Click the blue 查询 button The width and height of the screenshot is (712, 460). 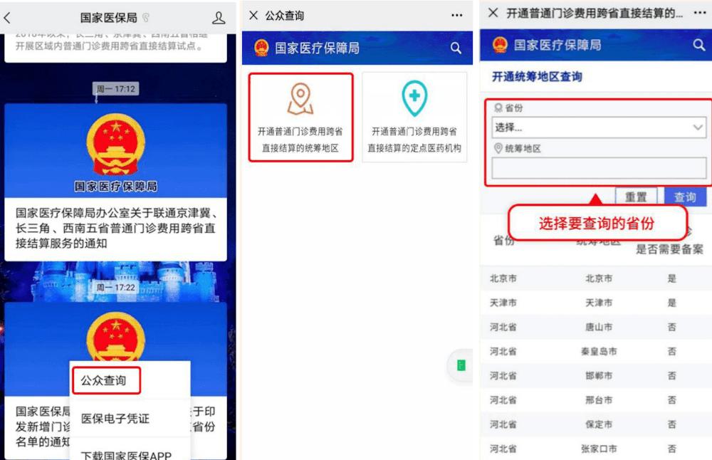[x=685, y=196]
